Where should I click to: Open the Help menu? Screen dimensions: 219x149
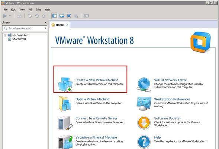point(47,10)
